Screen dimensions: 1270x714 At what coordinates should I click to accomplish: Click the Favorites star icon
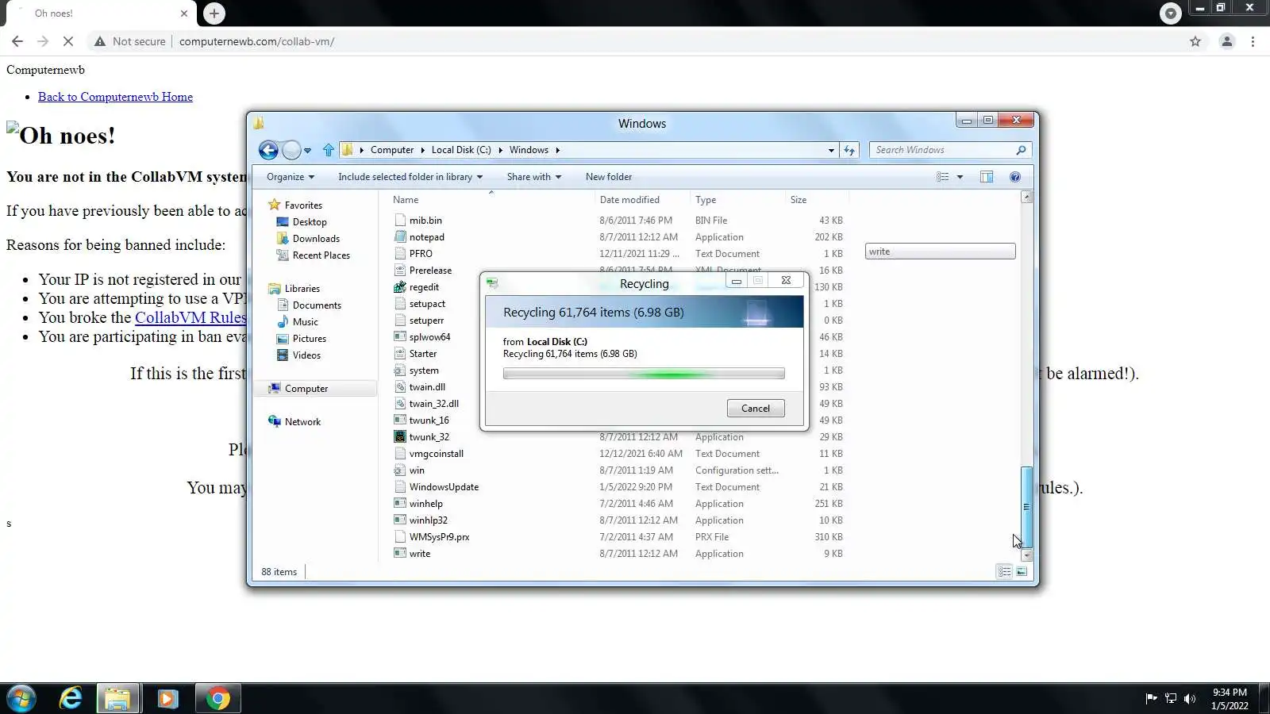[275, 205]
